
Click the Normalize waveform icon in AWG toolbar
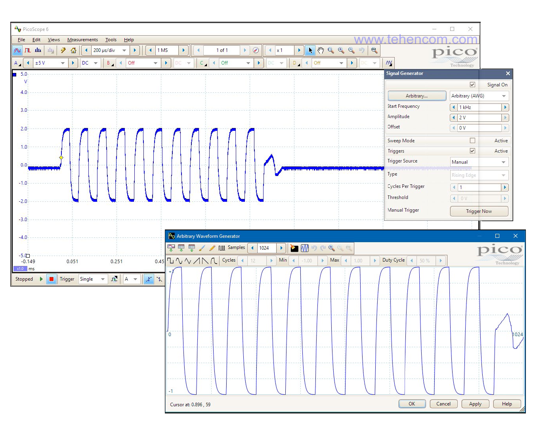click(x=305, y=248)
